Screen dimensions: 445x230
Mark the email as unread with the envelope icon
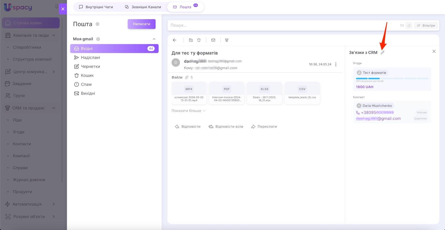click(x=213, y=40)
